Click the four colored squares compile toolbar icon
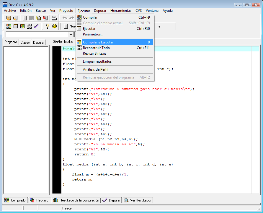 tap(9, 26)
